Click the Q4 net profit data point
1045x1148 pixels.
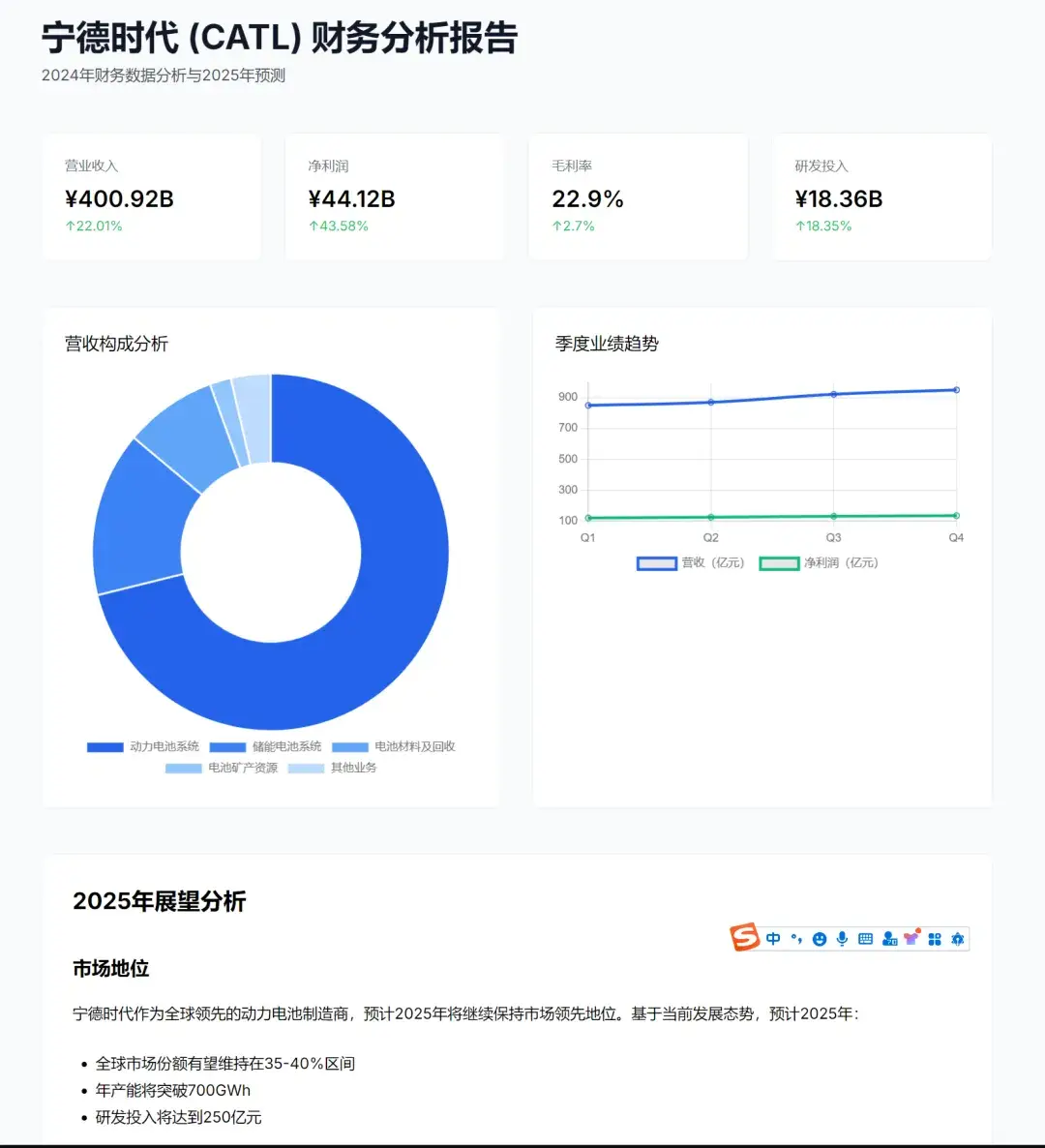(956, 515)
